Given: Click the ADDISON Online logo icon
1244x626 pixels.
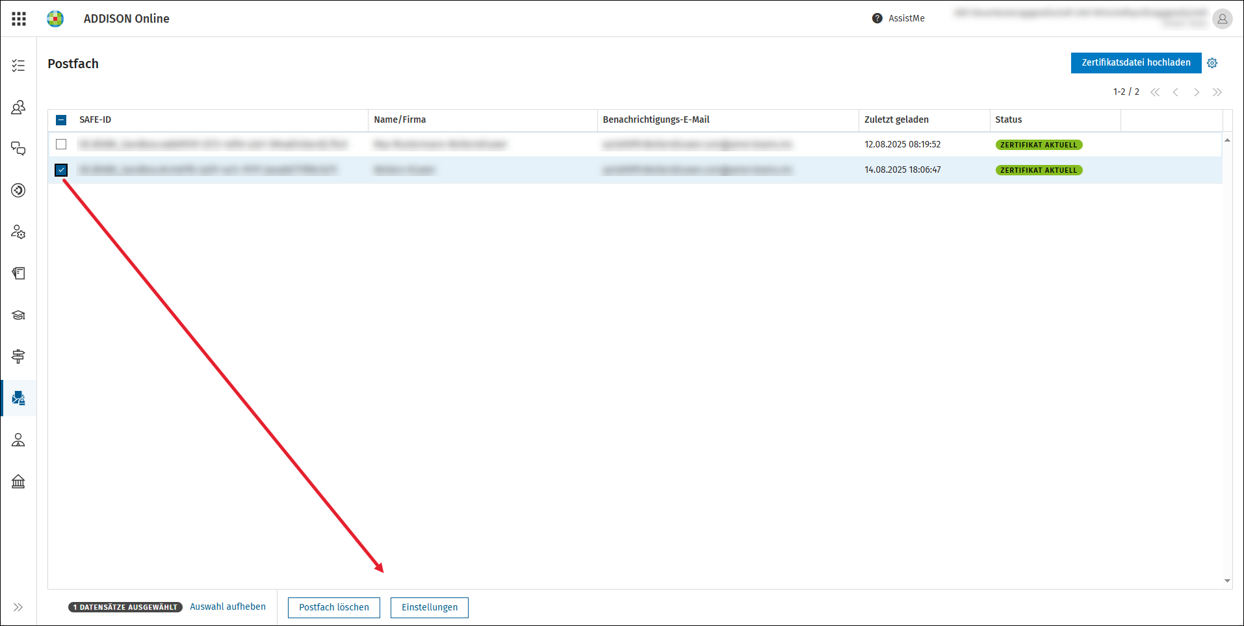Looking at the screenshot, I should point(55,19).
